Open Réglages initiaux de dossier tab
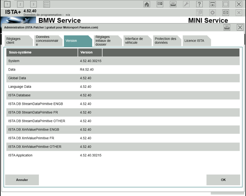Screen dimensions: 246x196 pyautogui.click(x=108, y=41)
